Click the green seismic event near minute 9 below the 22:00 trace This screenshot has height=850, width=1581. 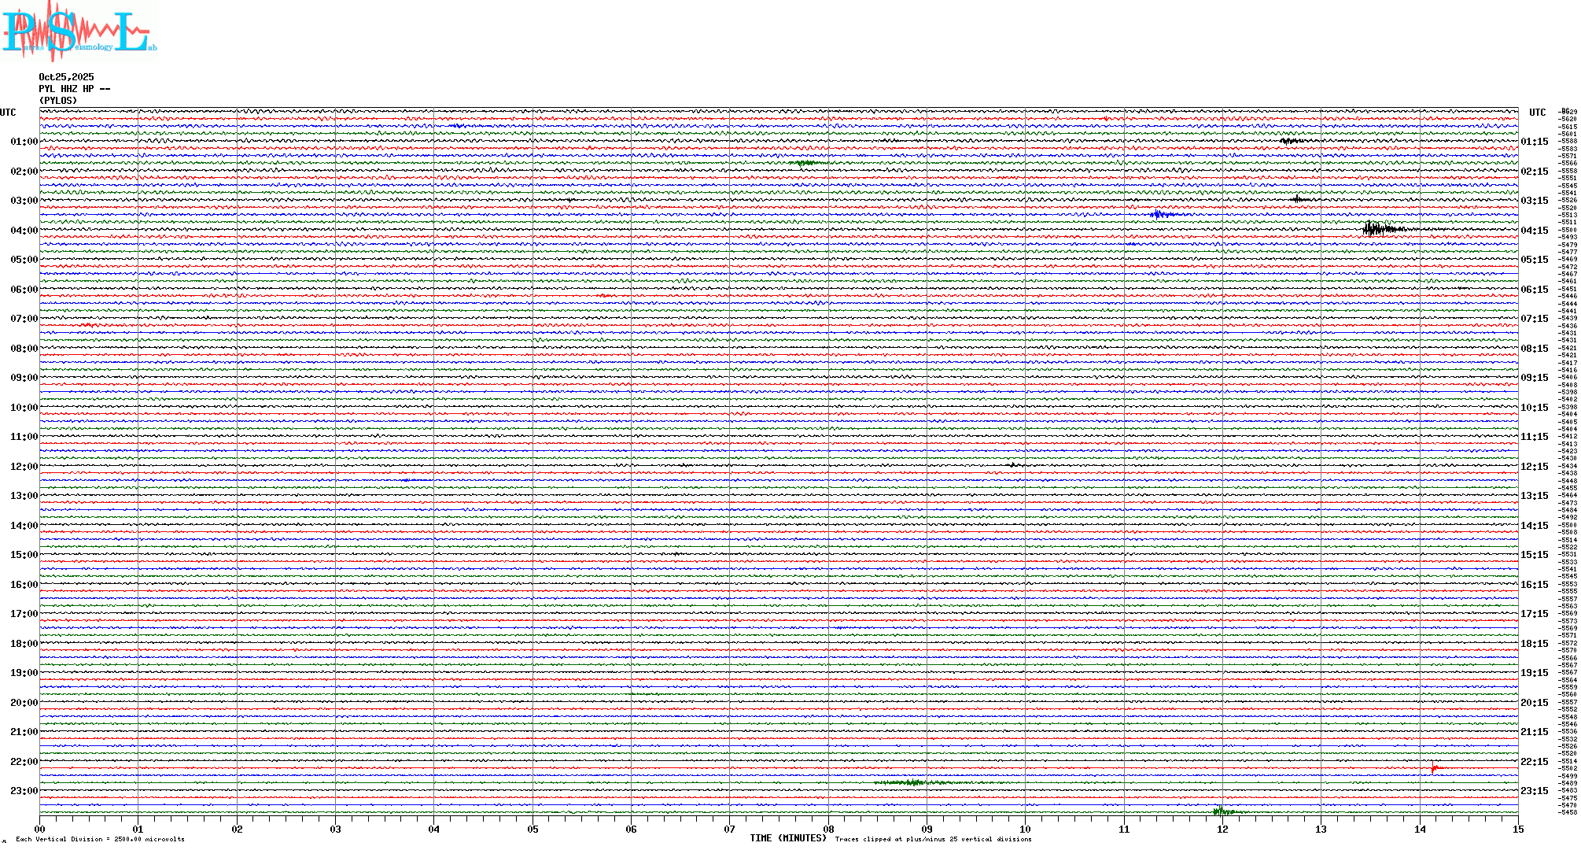pos(912,782)
